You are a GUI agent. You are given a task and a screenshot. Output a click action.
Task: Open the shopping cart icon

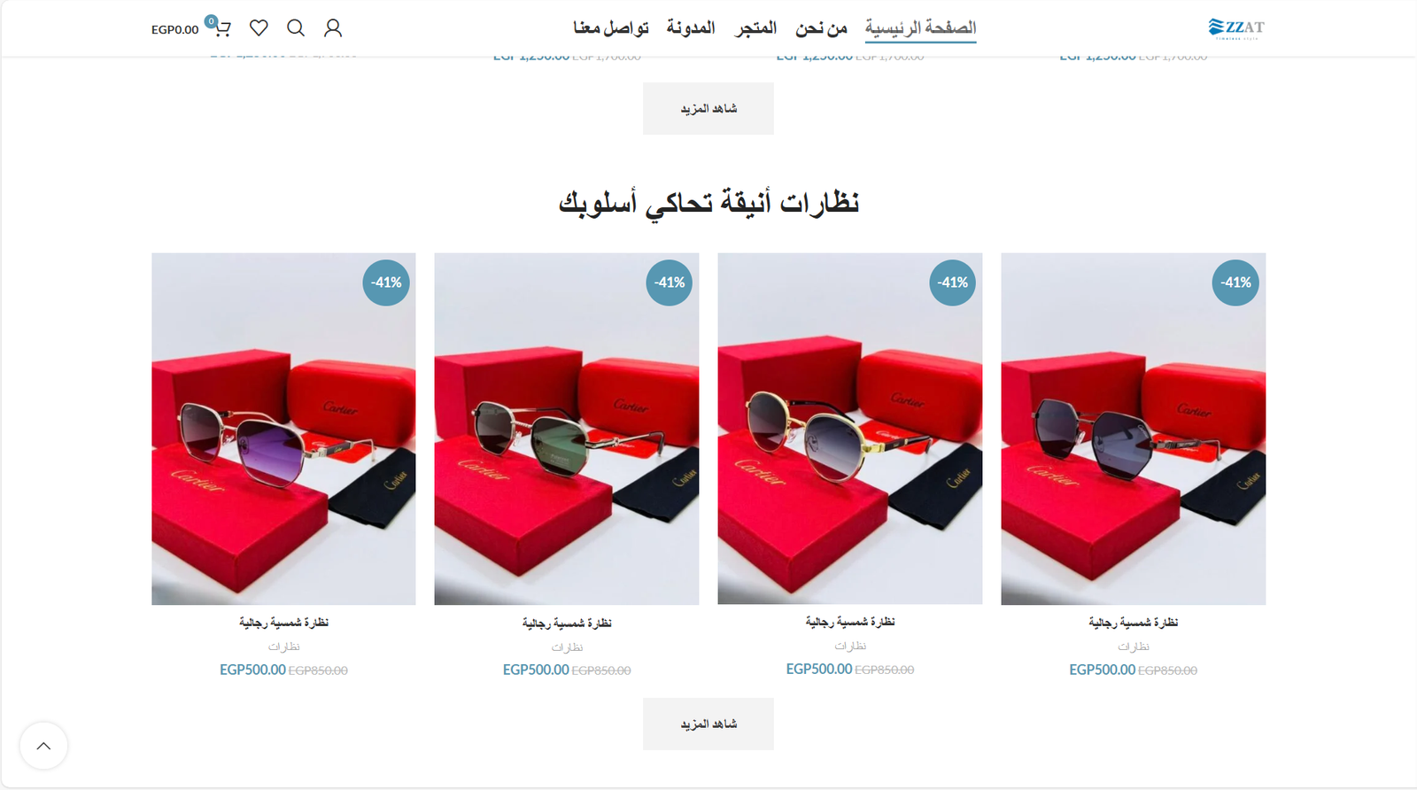pyautogui.click(x=221, y=28)
